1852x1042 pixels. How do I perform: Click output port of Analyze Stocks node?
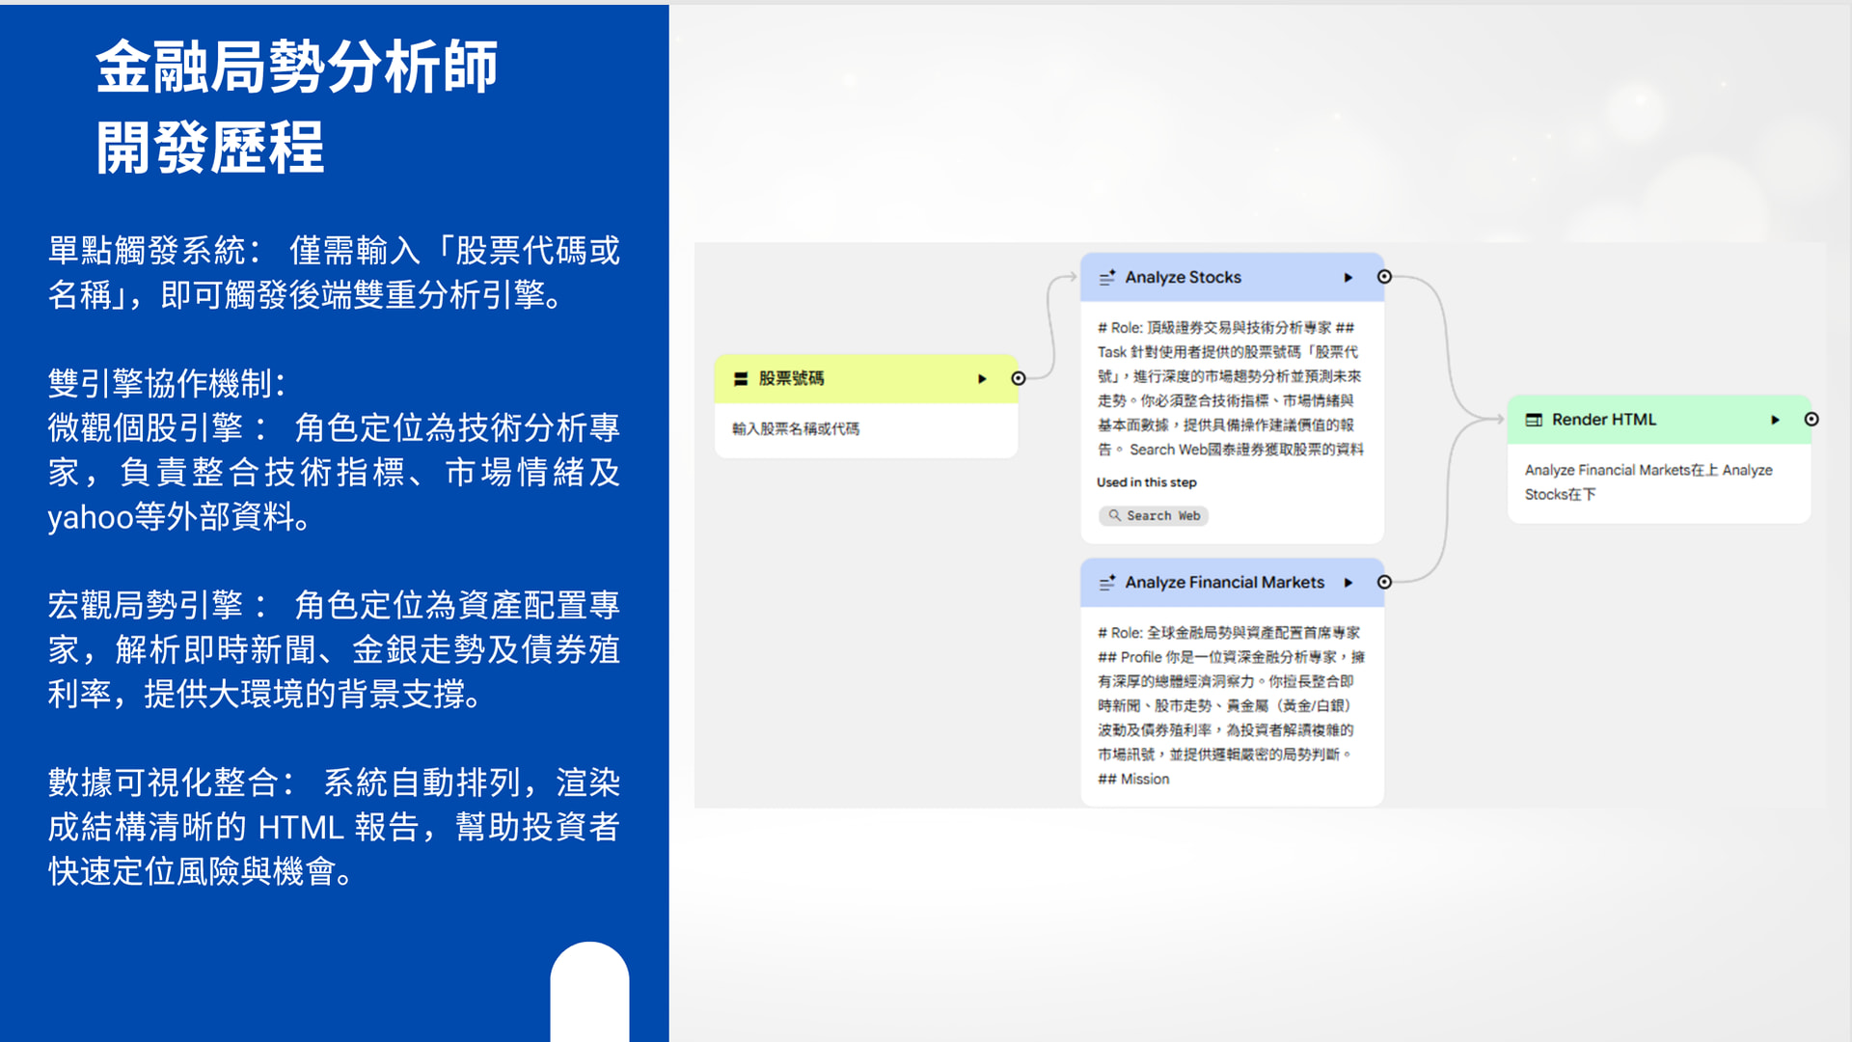pyautogui.click(x=1384, y=277)
